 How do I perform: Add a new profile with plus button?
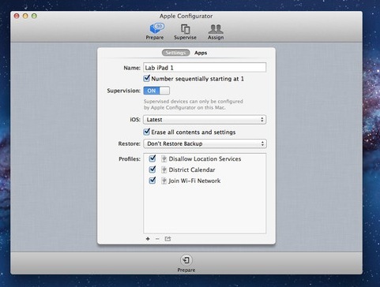tap(148, 239)
